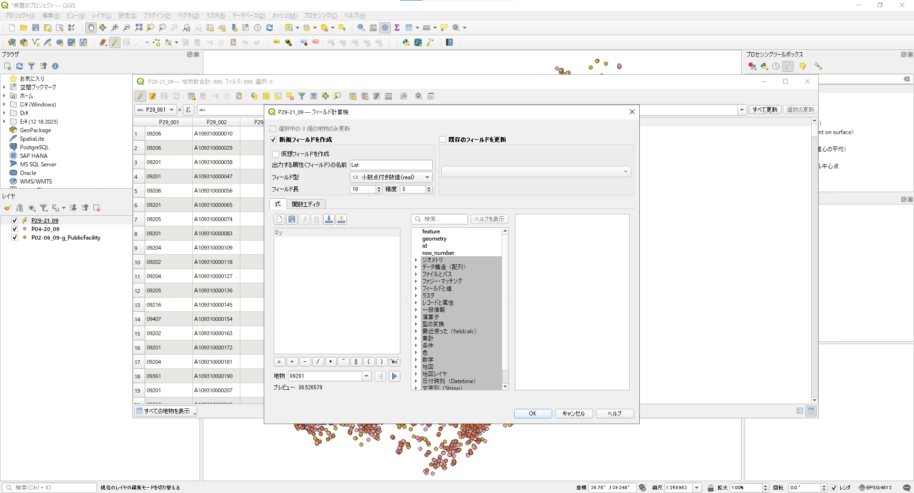The width and height of the screenshot is (914, 493).
Task: Click the multiplication operator button
Action: tap(330, 362)
